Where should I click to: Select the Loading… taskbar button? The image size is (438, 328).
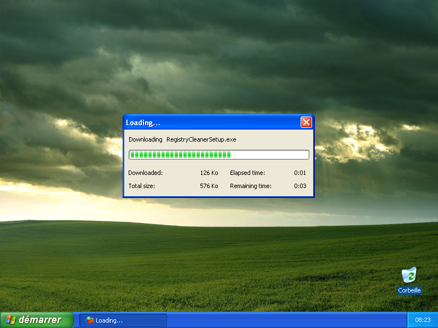[123, 320]
